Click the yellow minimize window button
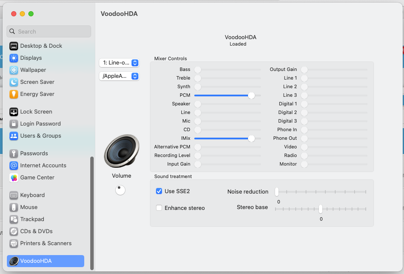The image size is (404, 274). coord(22,14)
